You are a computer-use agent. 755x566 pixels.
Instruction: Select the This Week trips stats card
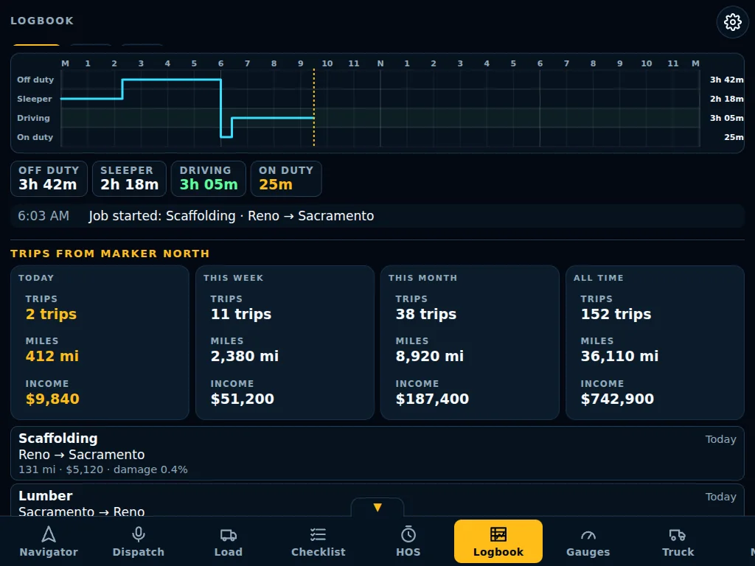285,342
